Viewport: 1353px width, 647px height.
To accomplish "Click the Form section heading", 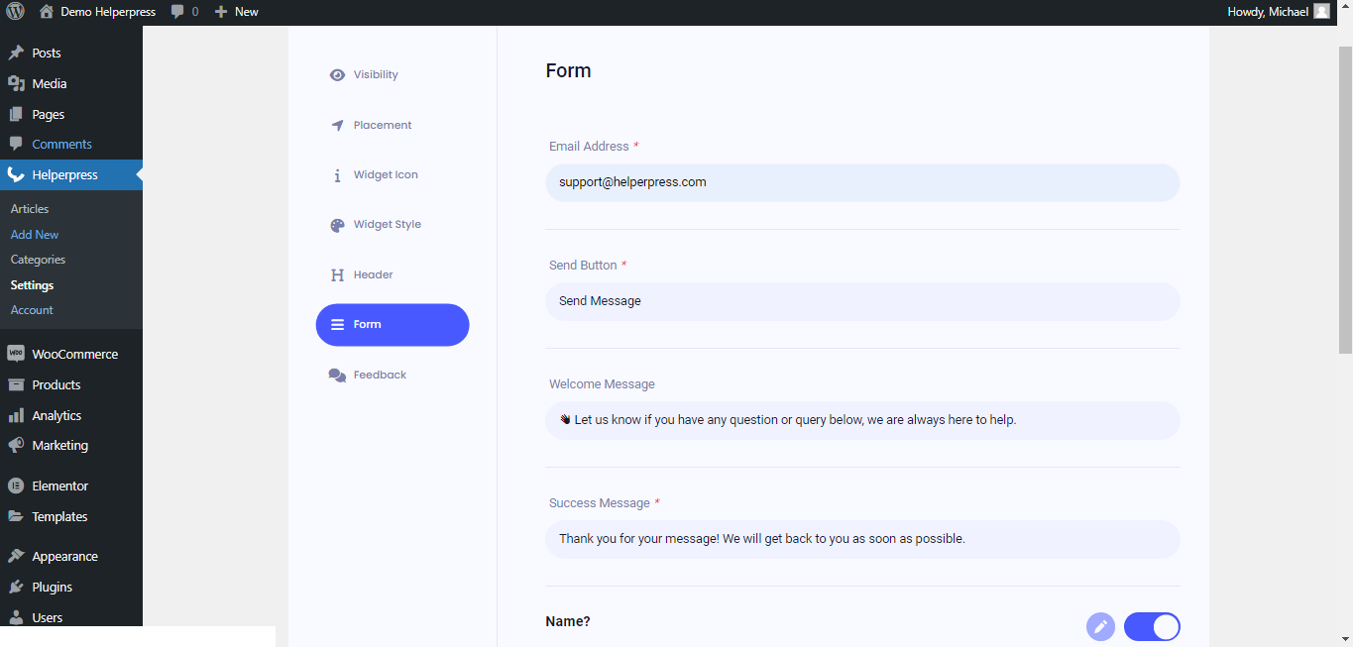I will 568,71.
